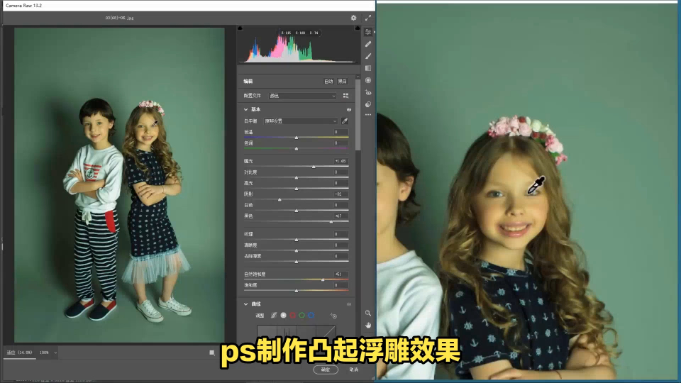The image size is (681, 383).
Task: Select the red channel curve circle
Action: point(292,315)
